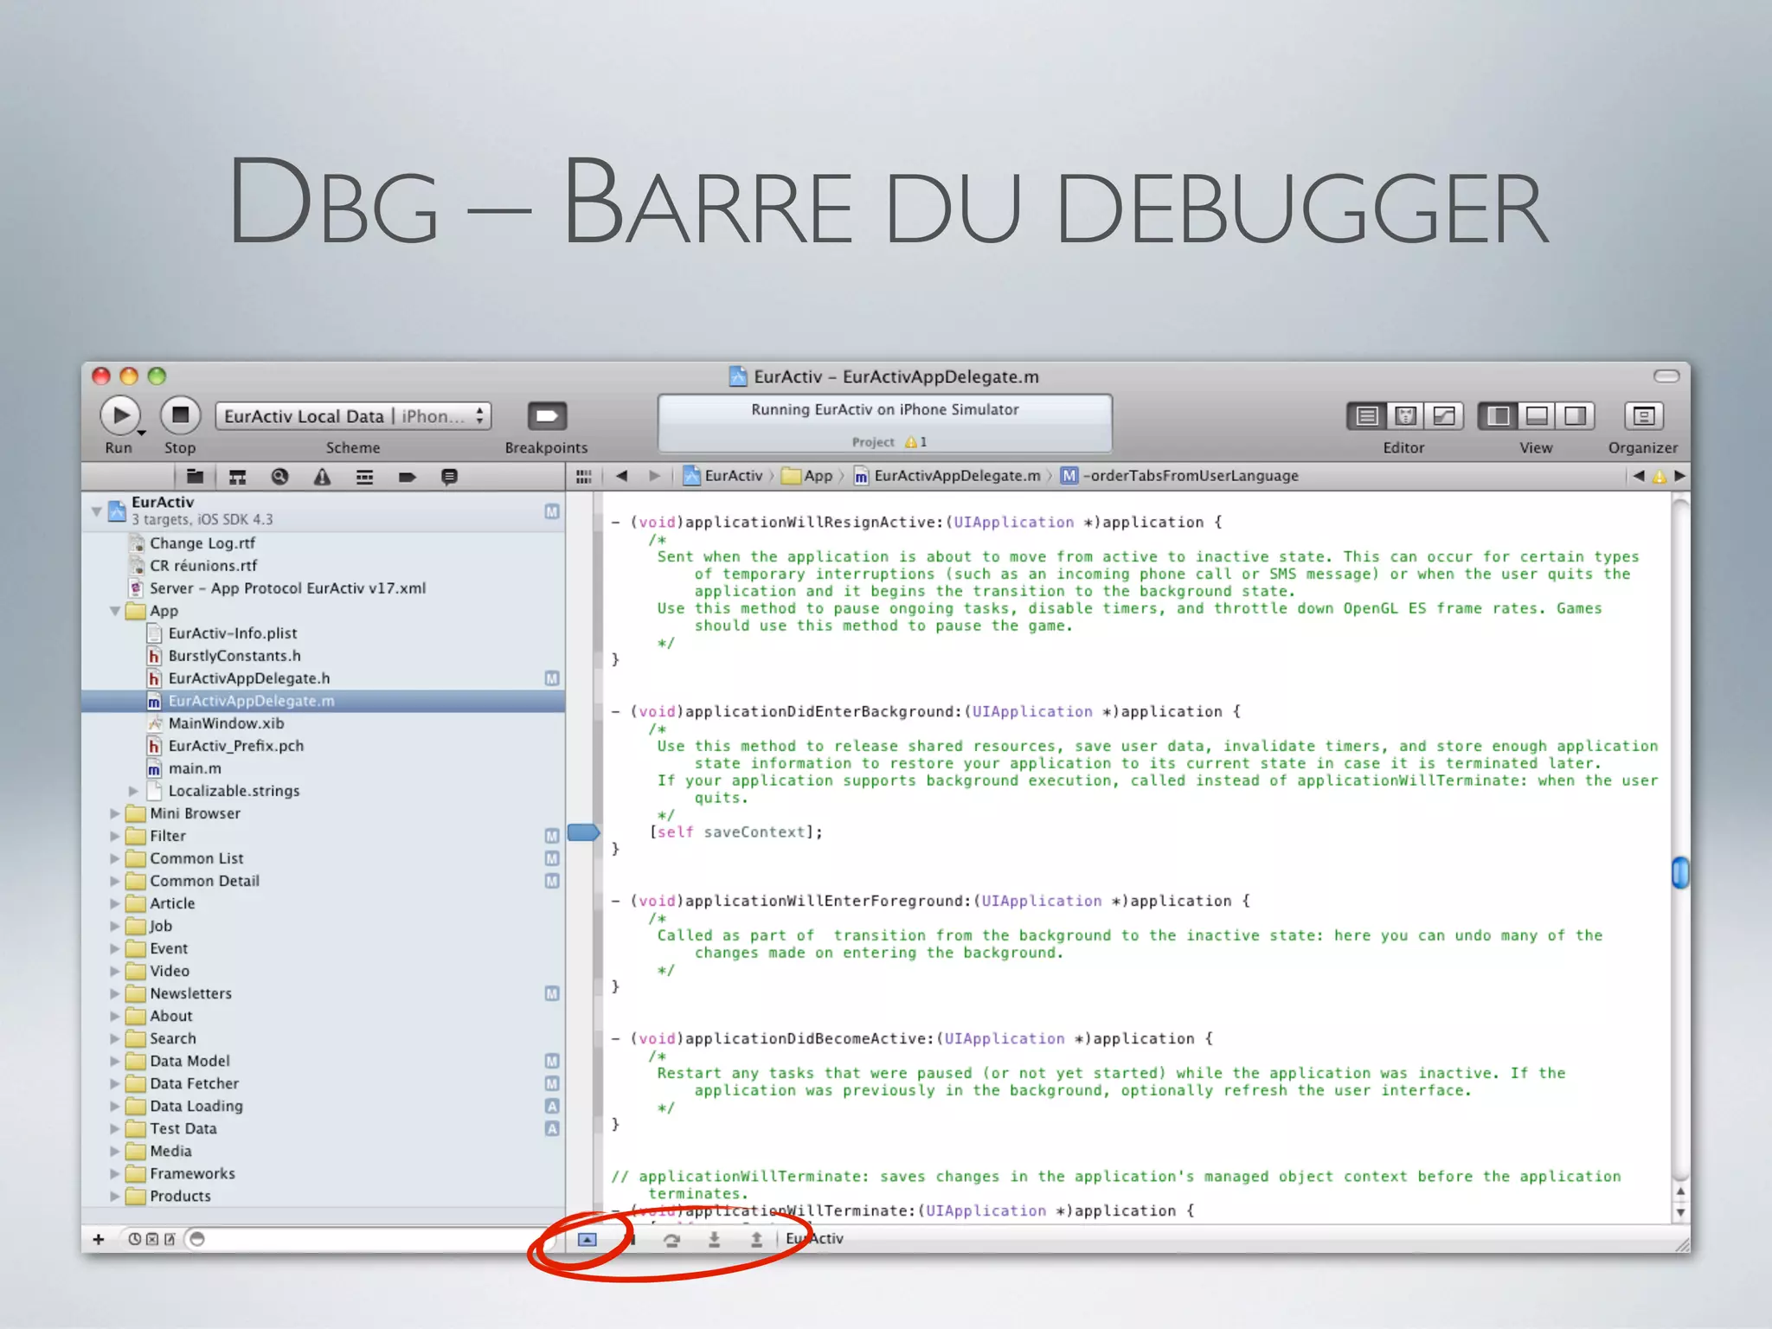The image size is (1772, 1329).
Task: Filter navigator by source-control status icon
Action: point(152,1239)
